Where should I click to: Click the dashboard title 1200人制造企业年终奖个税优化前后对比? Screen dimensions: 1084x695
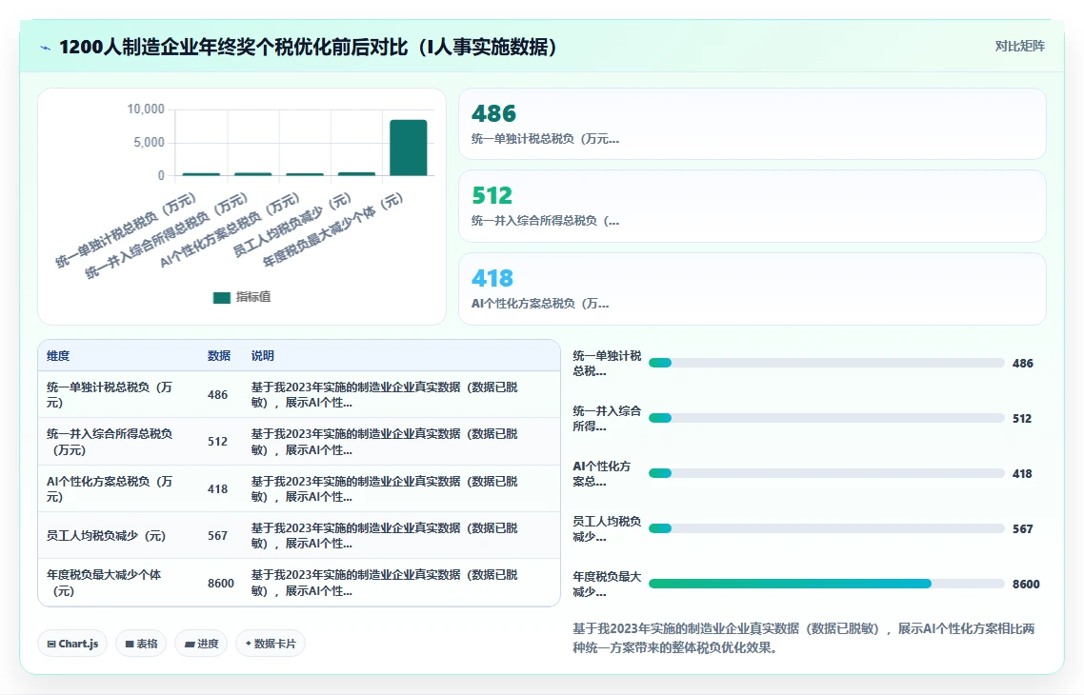[x=308, y=47]
